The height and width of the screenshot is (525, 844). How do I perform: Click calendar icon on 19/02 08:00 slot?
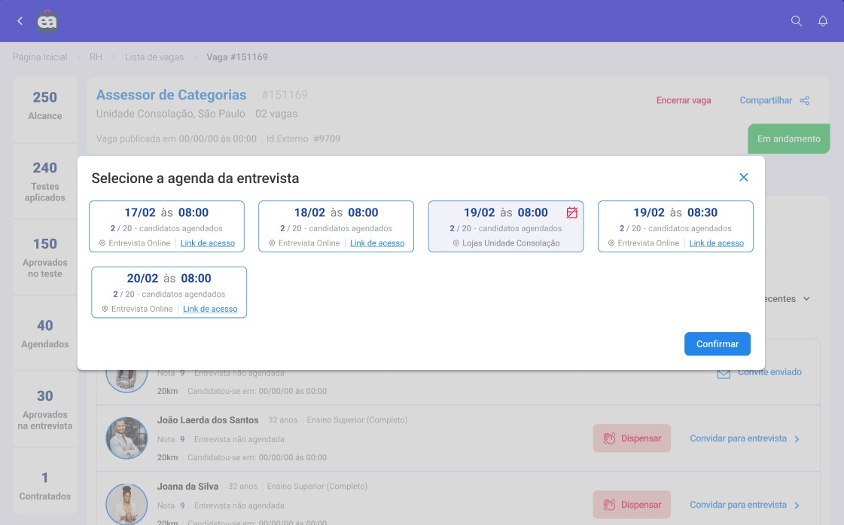[571, 213]
